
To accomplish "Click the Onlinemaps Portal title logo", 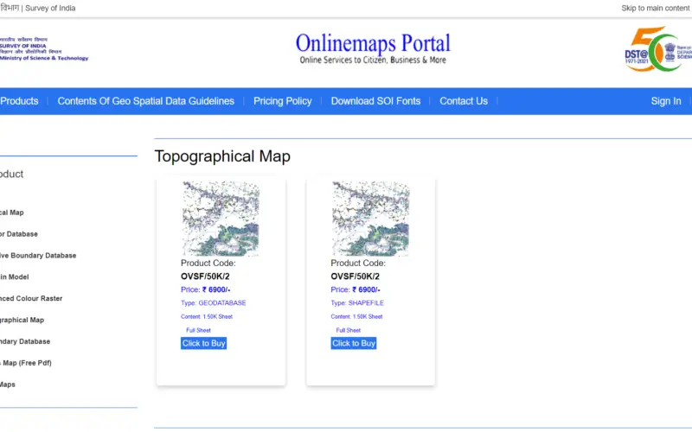I will tap(373, 43).
